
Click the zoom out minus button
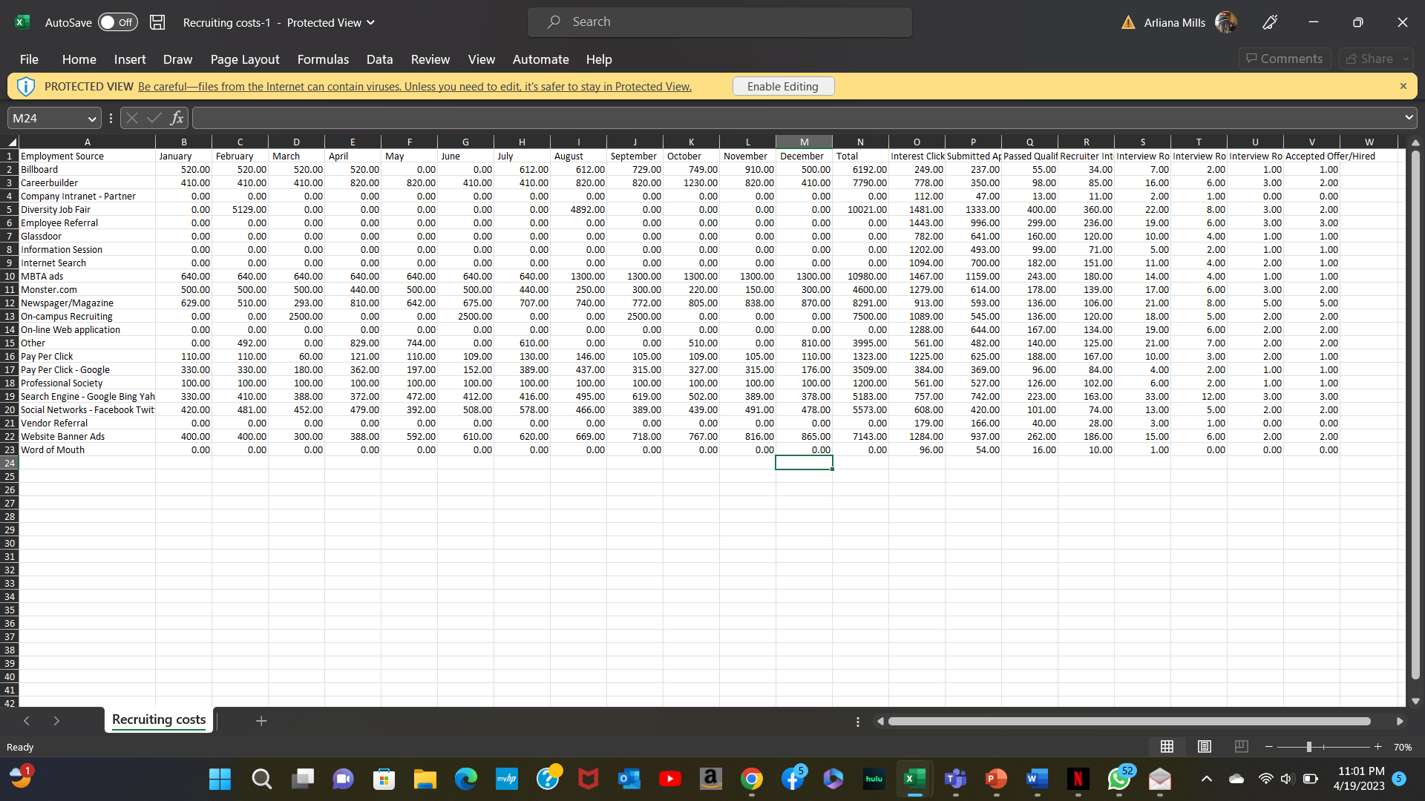tap(1269, 747)
